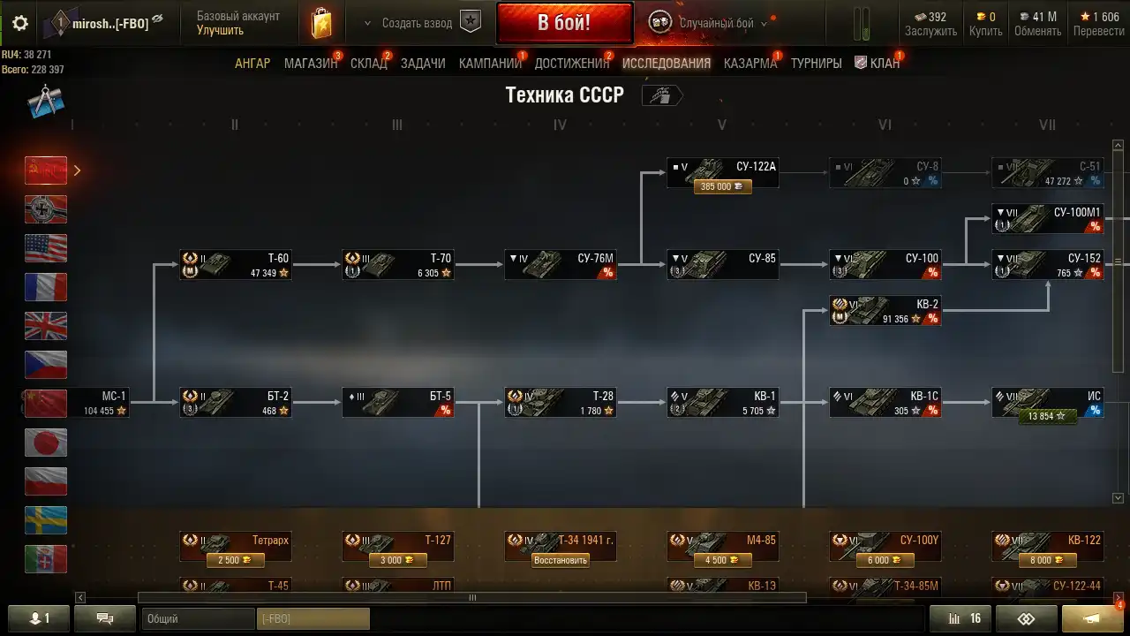Open the contacts list icon
This screenshot has width=1130, height=636.
[37, 618]
